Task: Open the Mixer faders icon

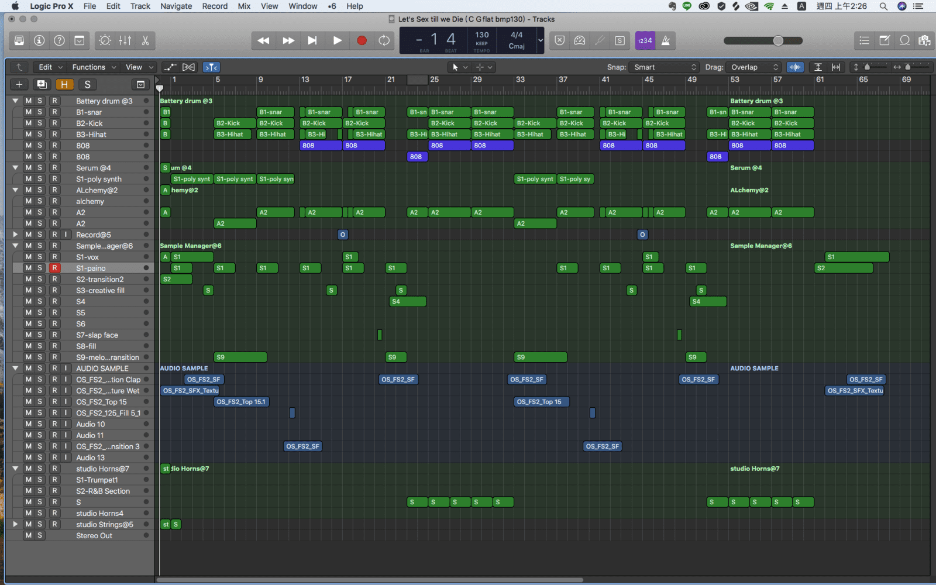Action: point(125,40)
